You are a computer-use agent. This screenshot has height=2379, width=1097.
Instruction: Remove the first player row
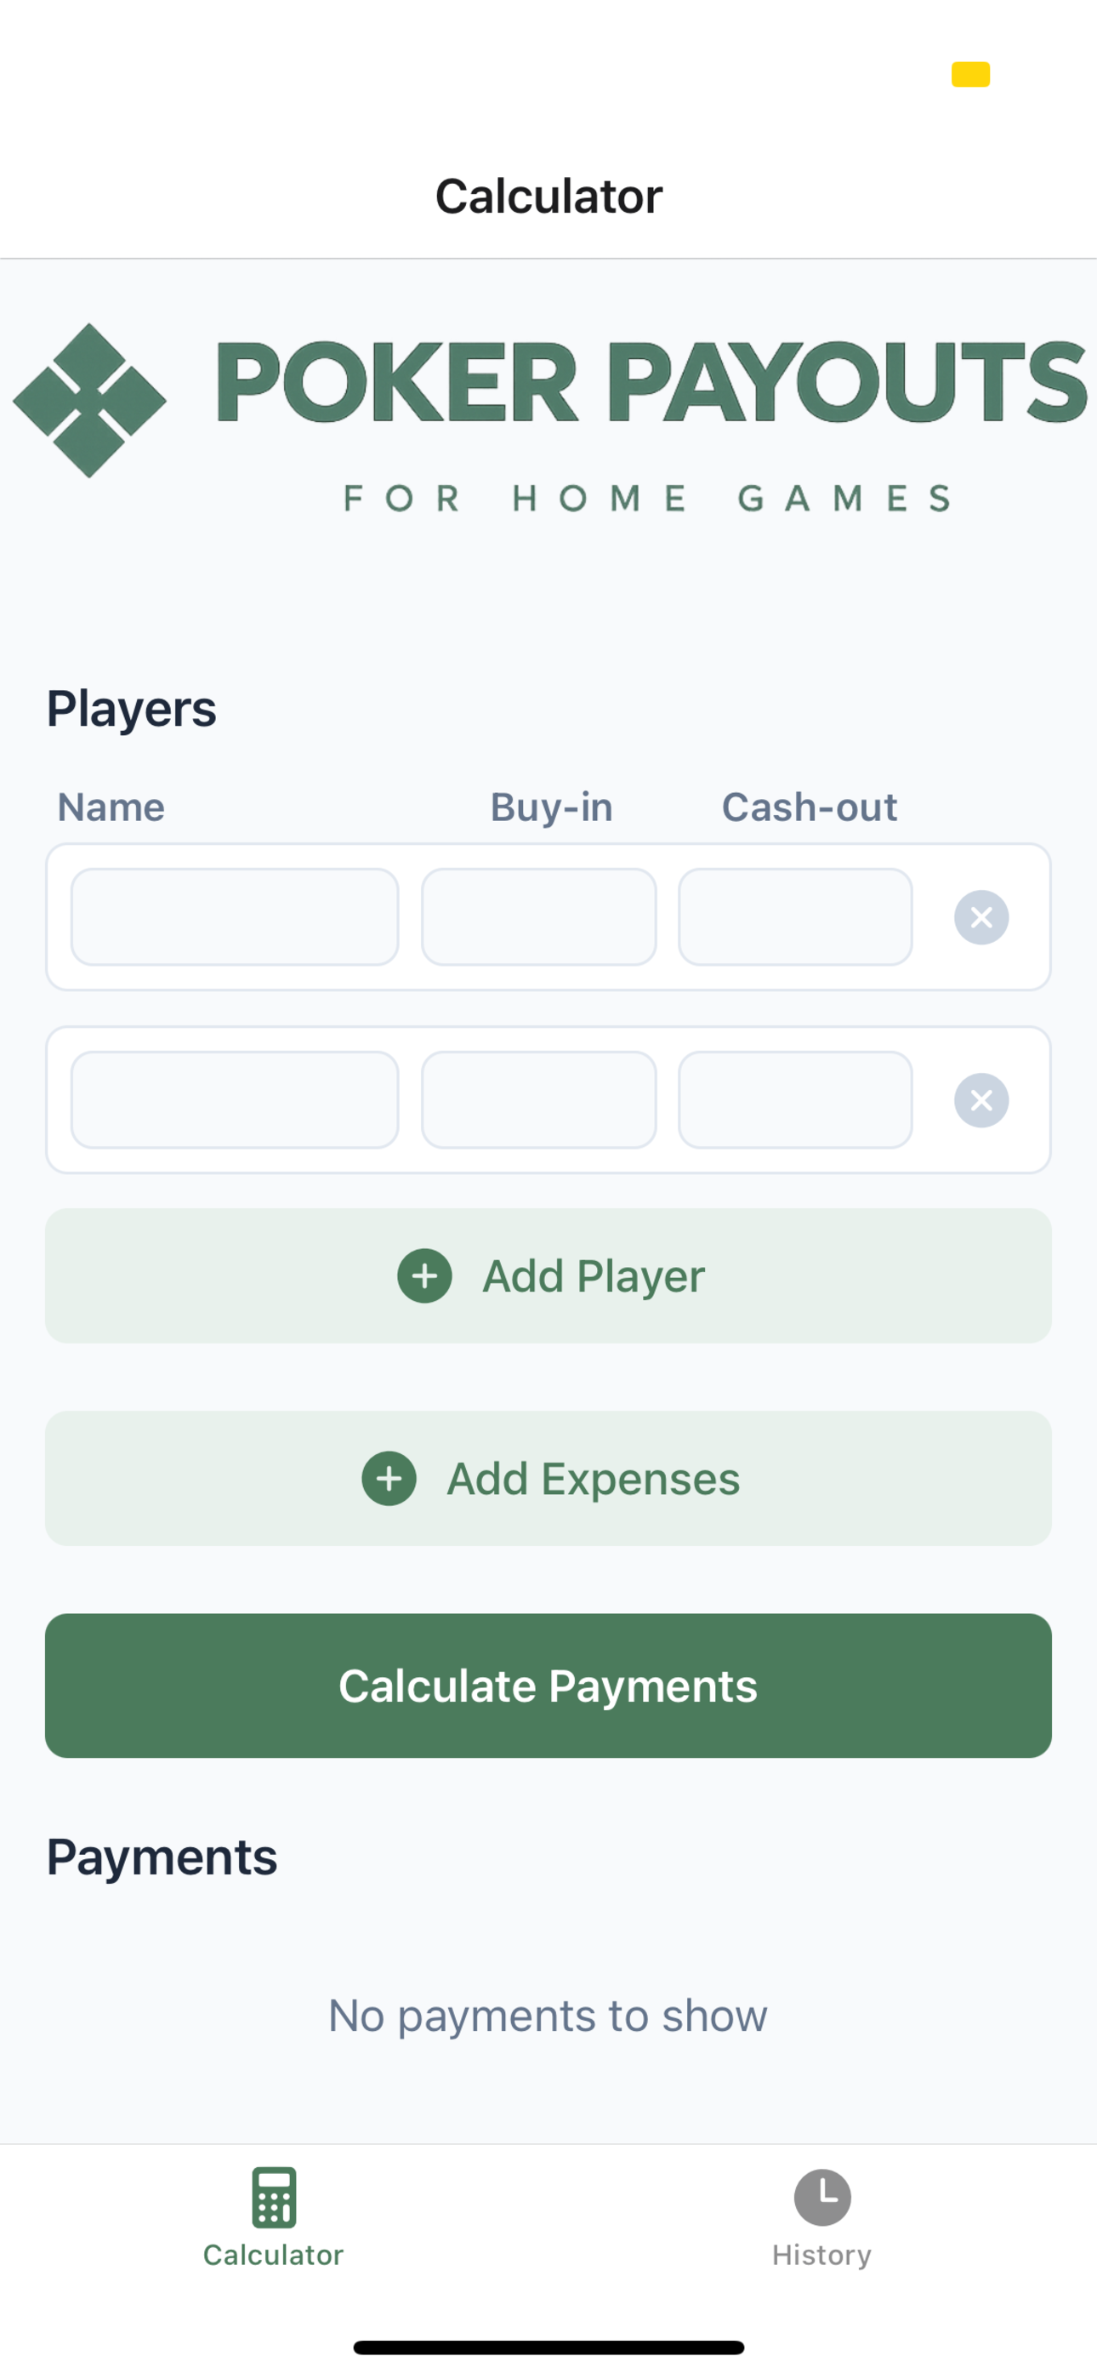click(980, 917)
